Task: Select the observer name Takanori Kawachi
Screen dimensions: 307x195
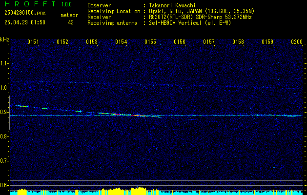Action: click(x=172, y=5)
